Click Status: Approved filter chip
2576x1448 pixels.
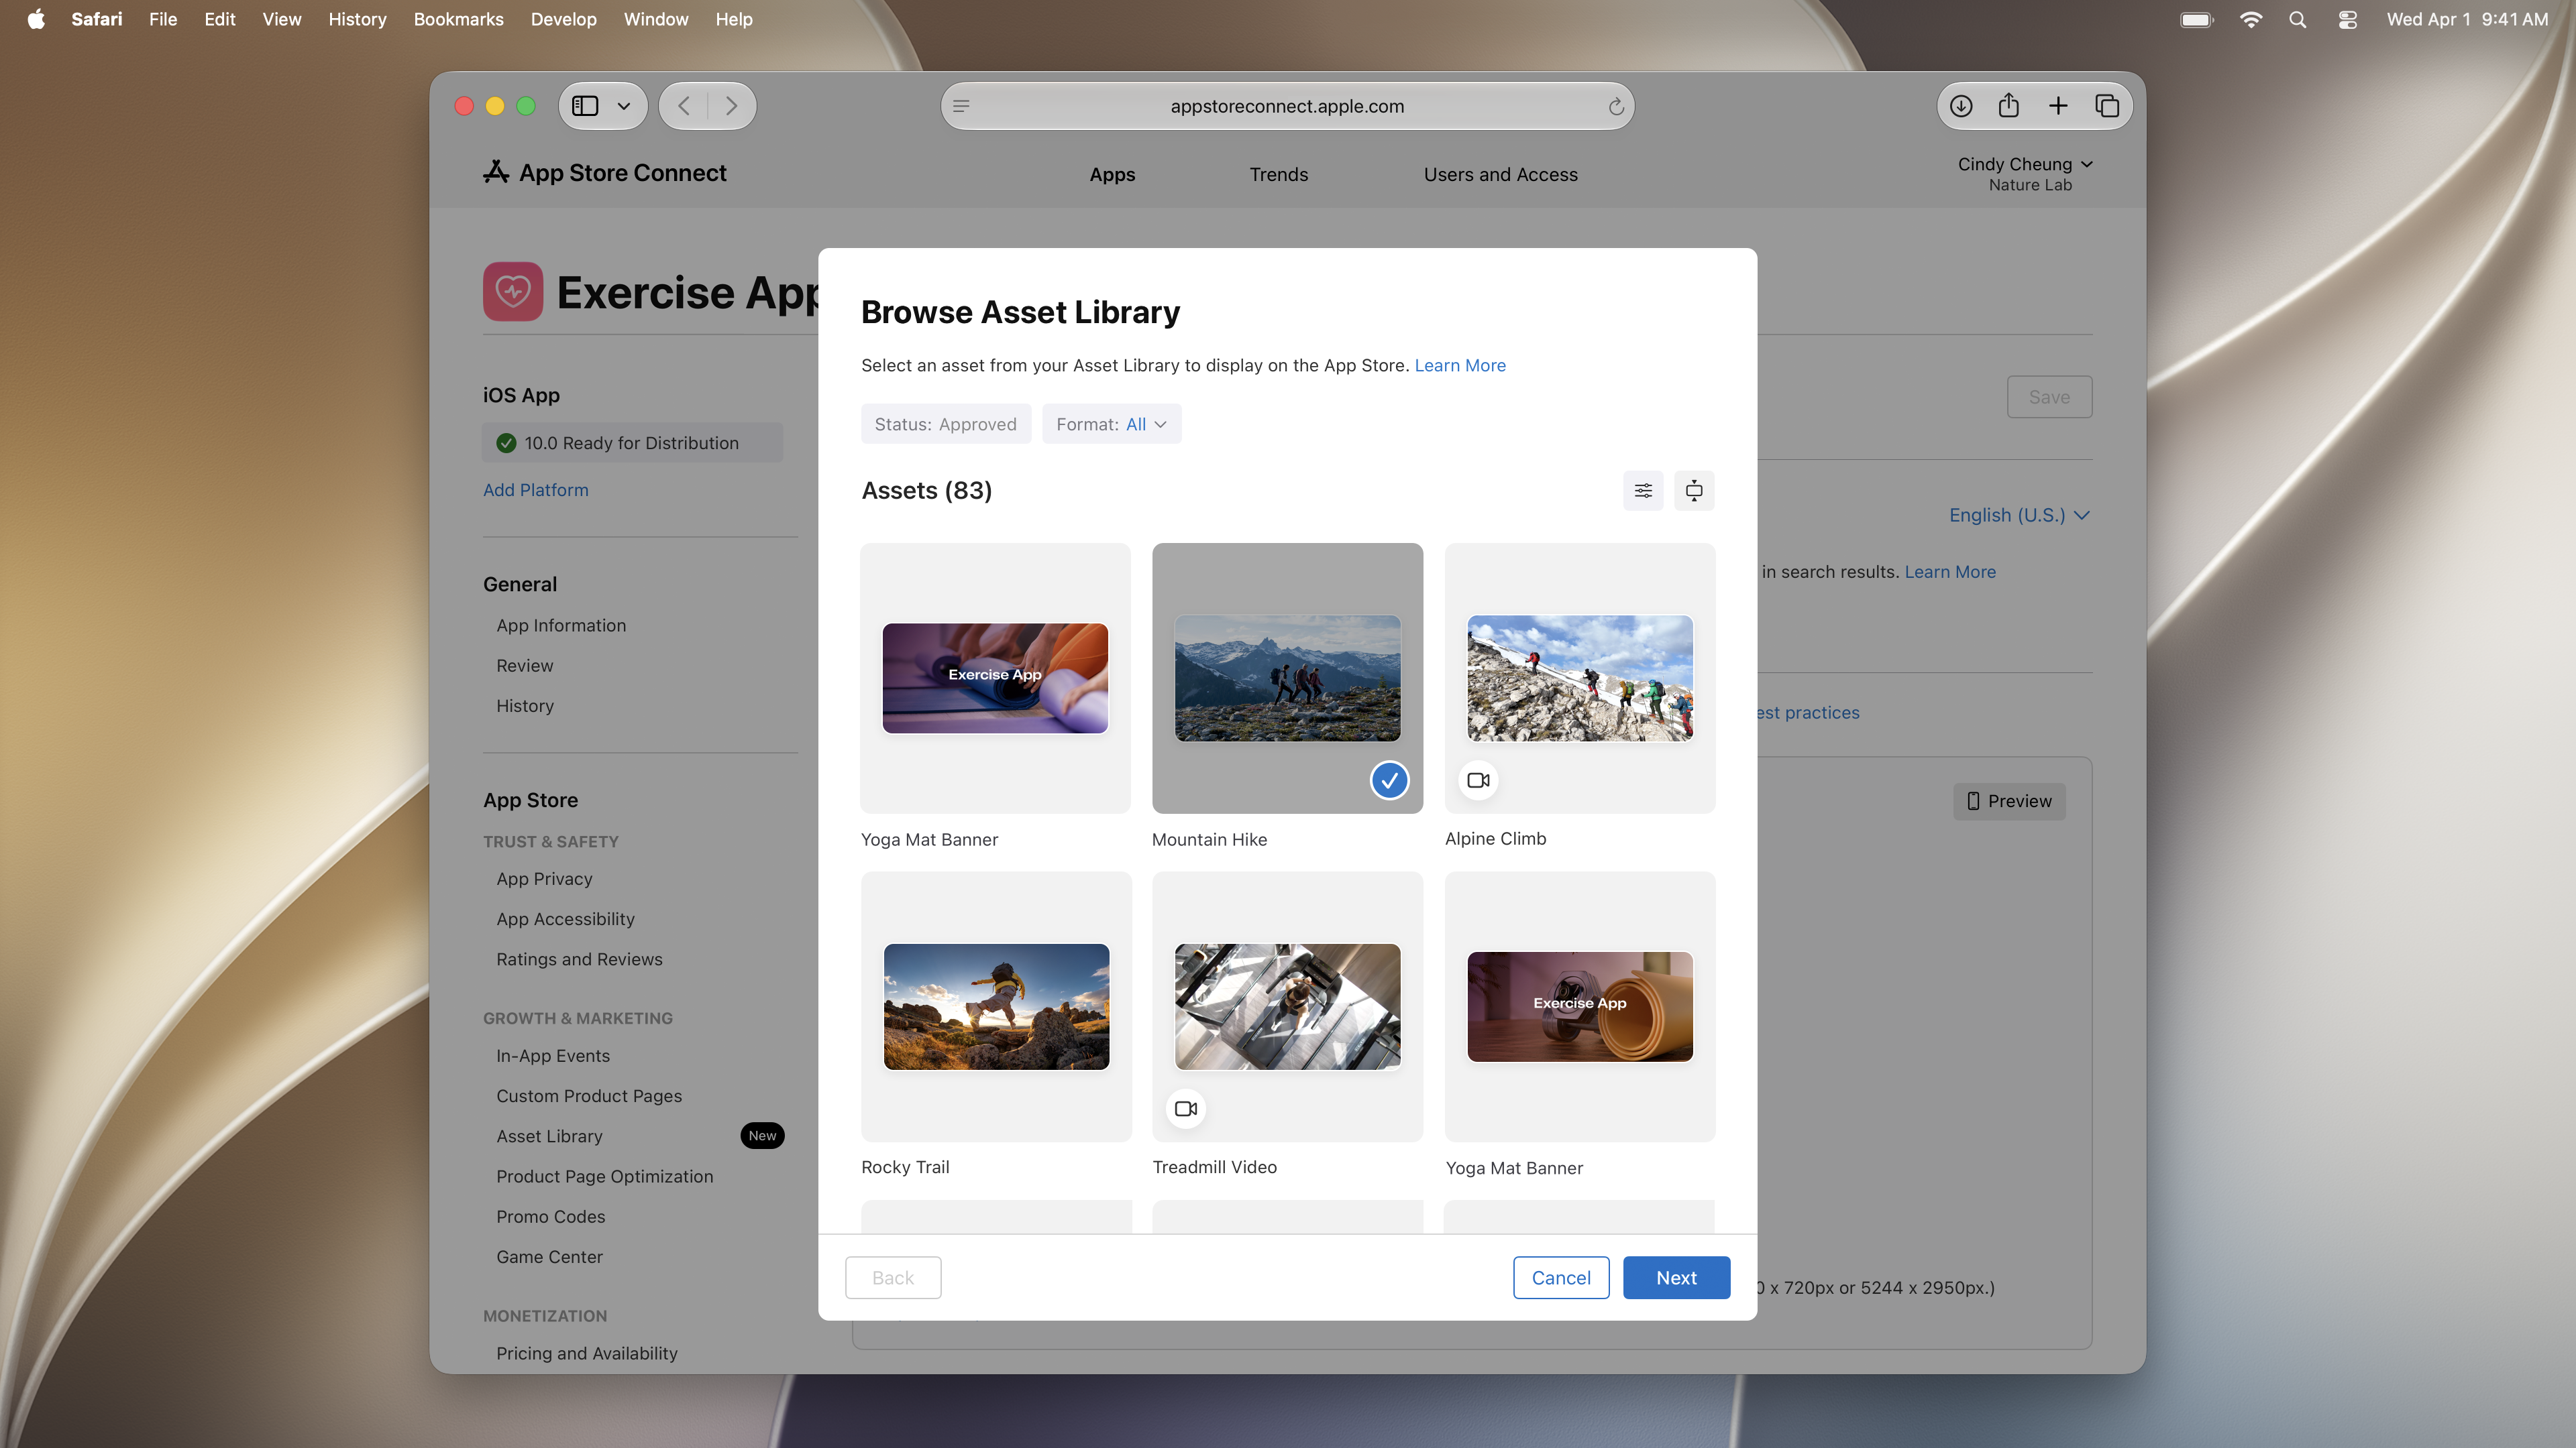coord(945,424)
